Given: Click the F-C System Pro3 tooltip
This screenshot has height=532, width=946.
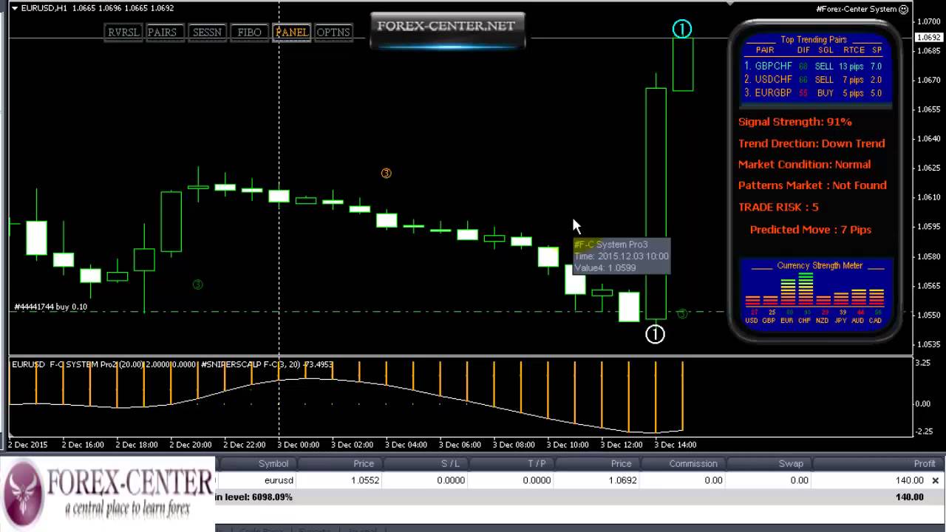Looking at the screenshot, I should tap(622, 256).
